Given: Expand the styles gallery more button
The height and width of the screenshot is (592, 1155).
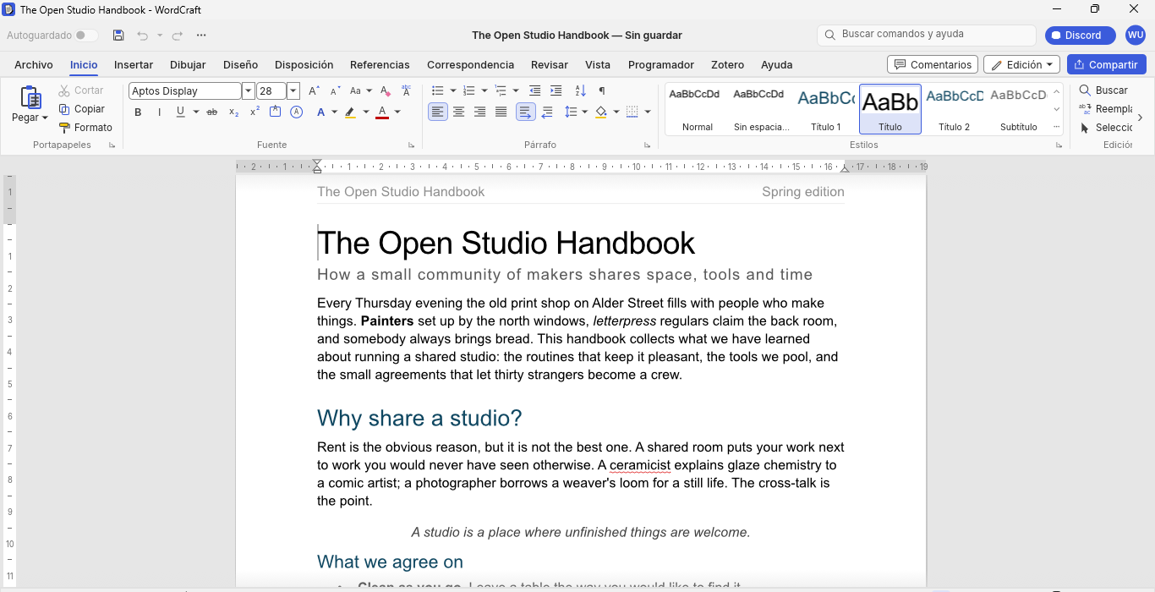Looking at the screenshot, I should (1057, 127).
